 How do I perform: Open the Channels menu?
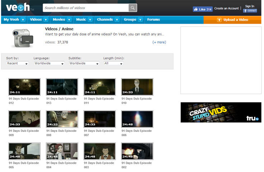105,20
